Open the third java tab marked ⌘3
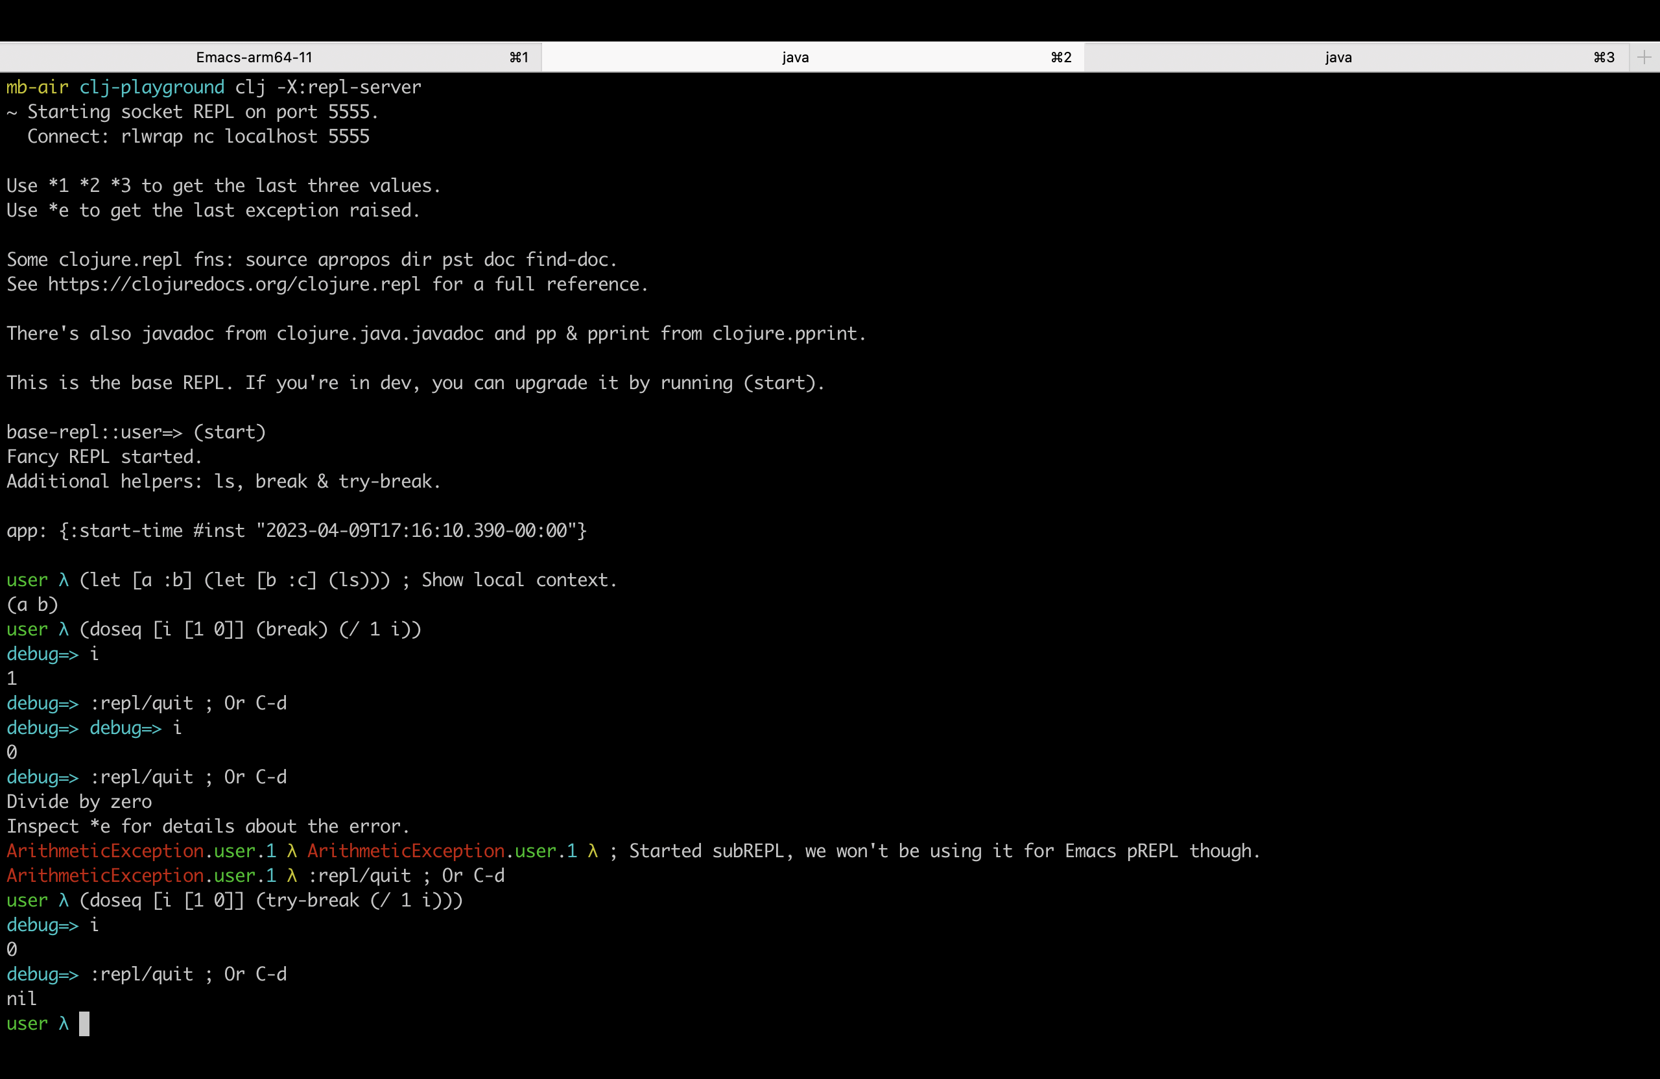Screen dimensions: 1660x1079 coord(1356,57)
